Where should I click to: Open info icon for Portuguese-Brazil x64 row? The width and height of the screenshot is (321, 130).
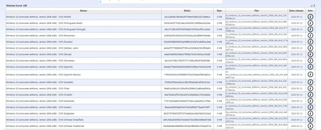tap(310, 23)
